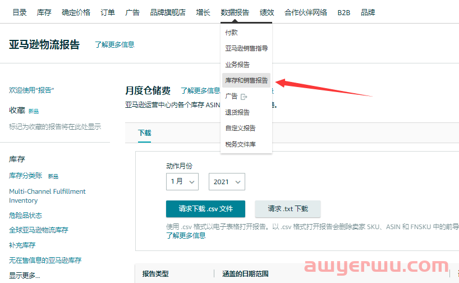Select 退货报告 in the dropdown
Image resolution: width=459 pixels, height=283 pixels.
(237, 112)
